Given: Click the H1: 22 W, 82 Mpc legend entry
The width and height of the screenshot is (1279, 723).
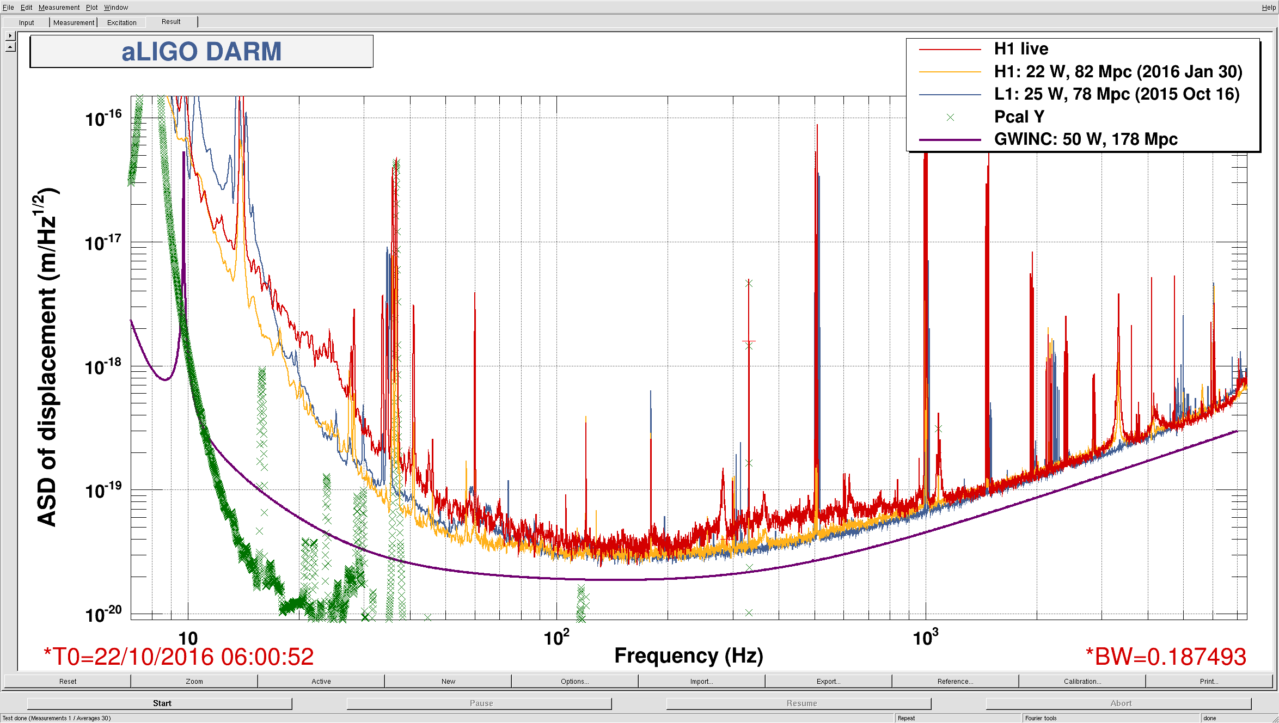Looking at the screenshot, I should point(1118,72).
